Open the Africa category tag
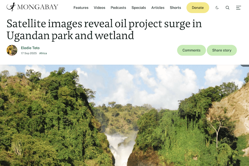The image size is (249, 166). (x=43, y=53)
